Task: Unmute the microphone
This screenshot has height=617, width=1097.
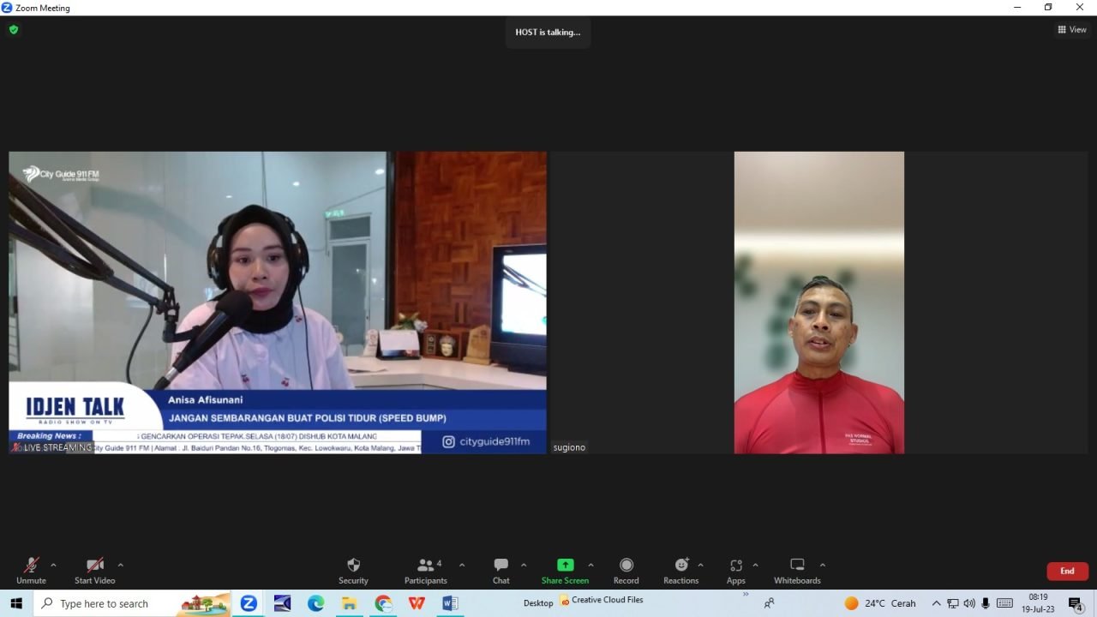Action: pos(31,571)
